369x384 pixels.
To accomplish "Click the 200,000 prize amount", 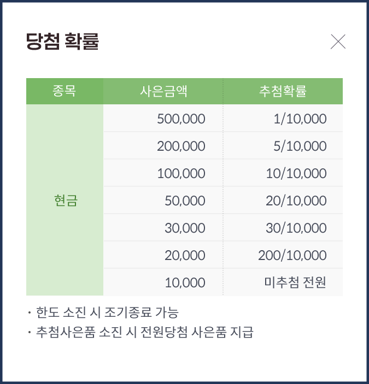I will tap(181, 146).
